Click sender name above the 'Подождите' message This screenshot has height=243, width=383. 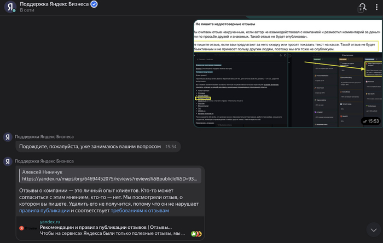(44, 136)
